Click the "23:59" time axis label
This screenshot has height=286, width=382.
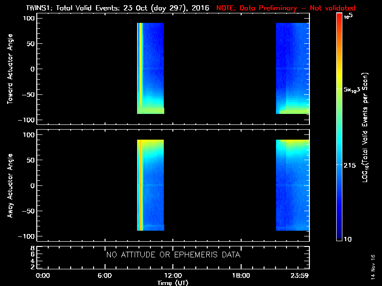pyautogui.click(x=300, y=276)
